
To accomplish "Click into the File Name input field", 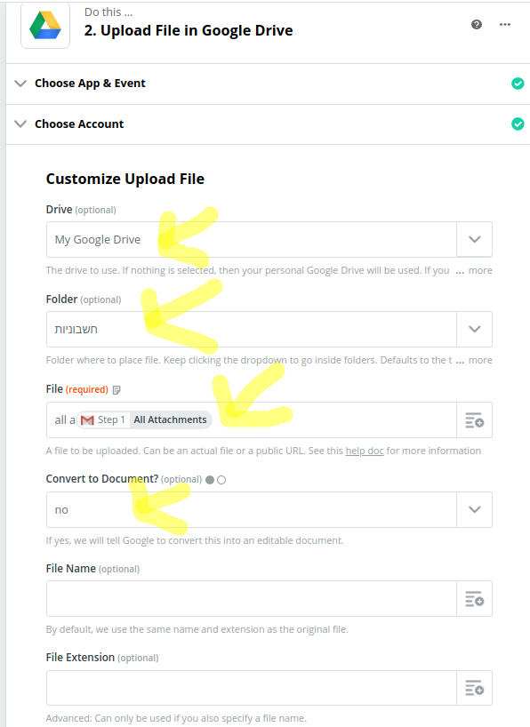I will (252, 598).
